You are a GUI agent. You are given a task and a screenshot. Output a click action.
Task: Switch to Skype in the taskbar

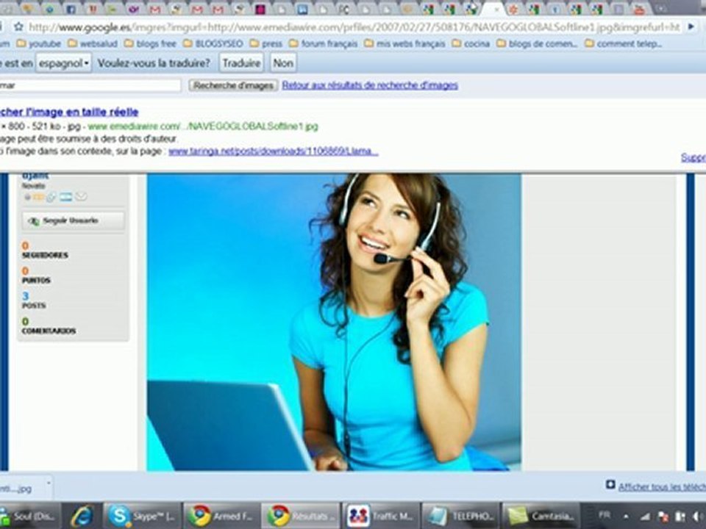142,516
